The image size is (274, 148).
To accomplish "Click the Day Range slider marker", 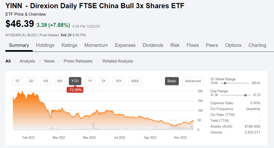I will 245,95.
